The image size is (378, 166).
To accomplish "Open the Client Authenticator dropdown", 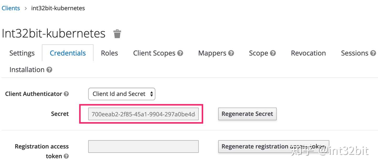I will (x=122, y=94).
